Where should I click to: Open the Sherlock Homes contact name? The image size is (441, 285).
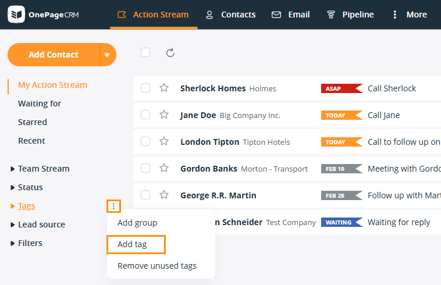(x=213, y=88)
